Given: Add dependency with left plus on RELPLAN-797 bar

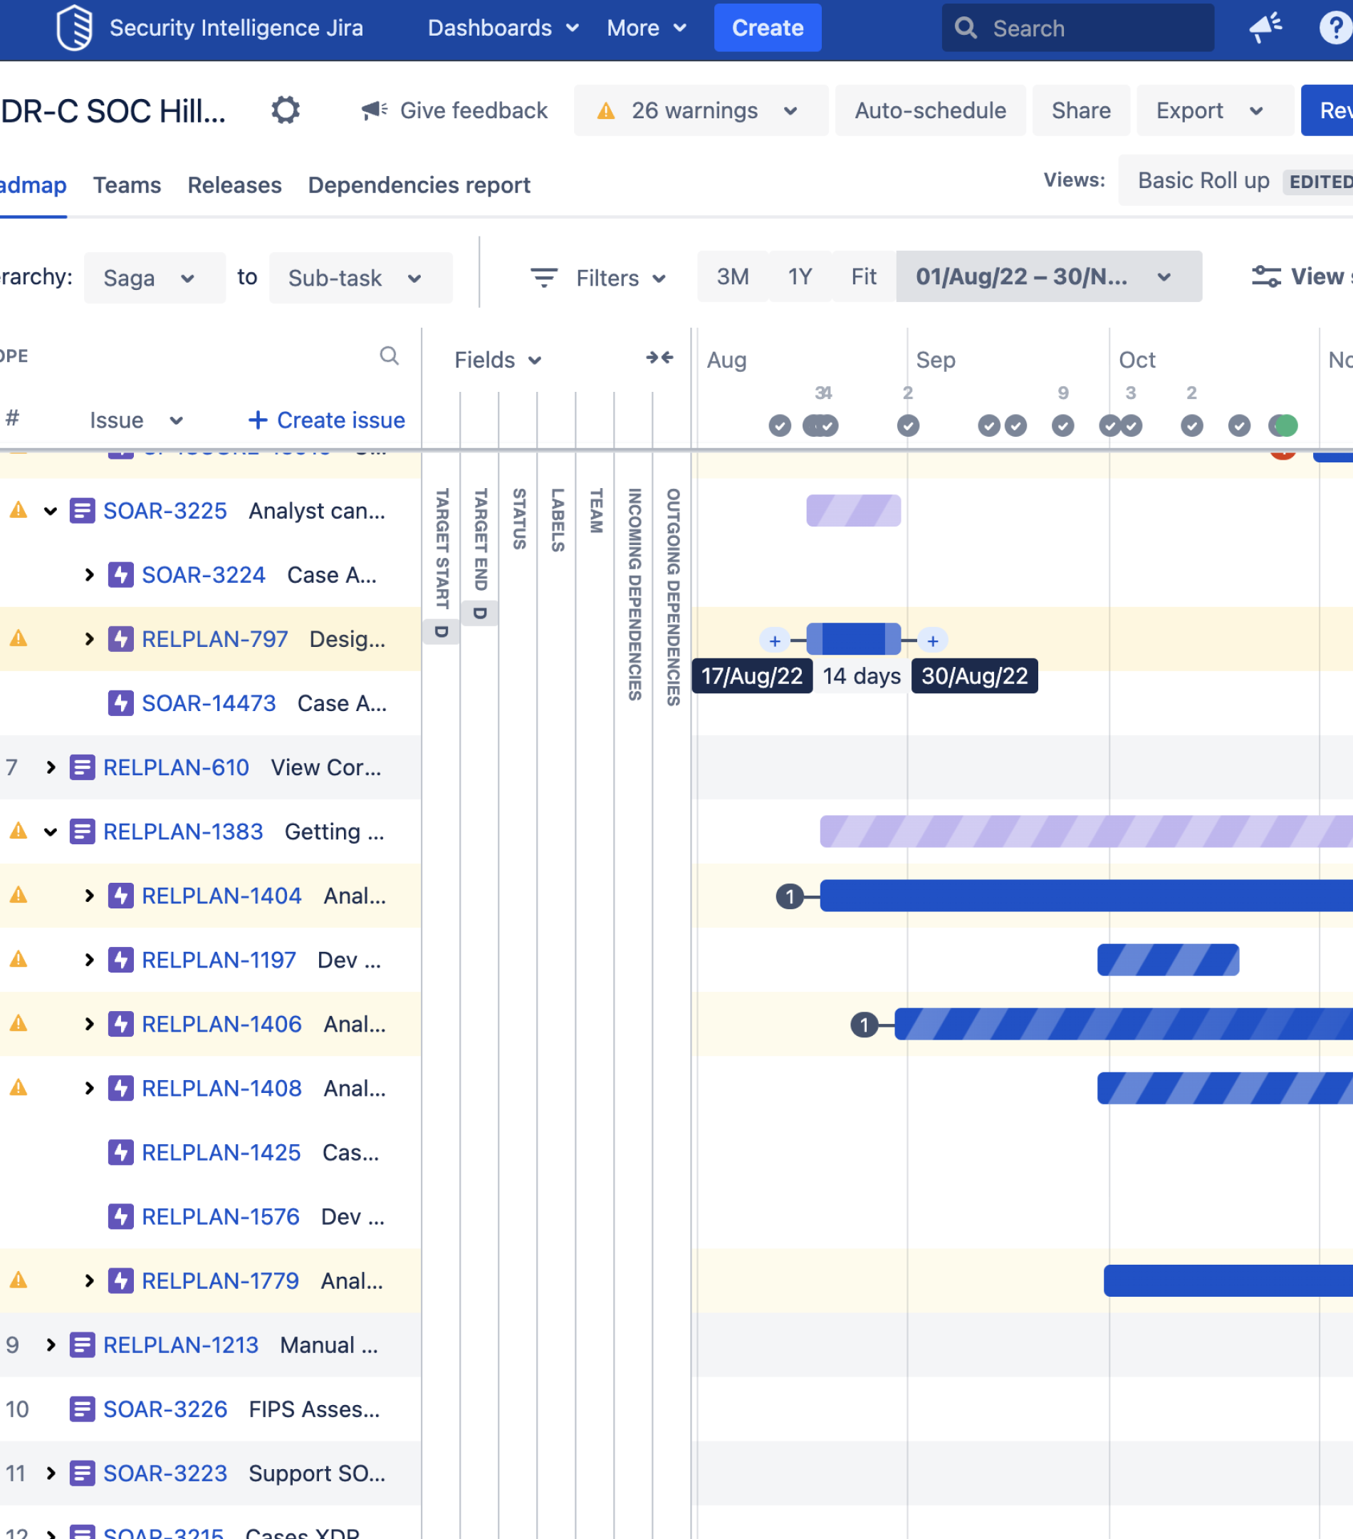Looking at the screenshot, I should tap(774, 641).
